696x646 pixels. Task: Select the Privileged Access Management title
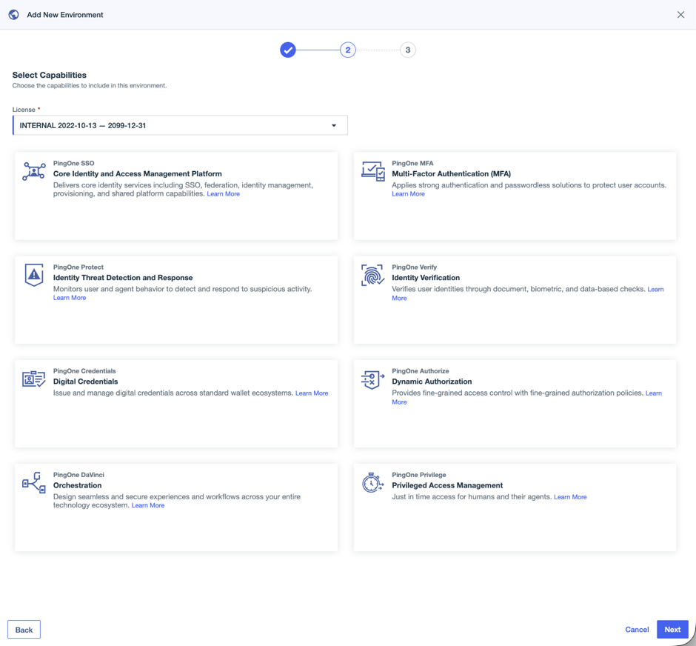click(x=447, y=485)
